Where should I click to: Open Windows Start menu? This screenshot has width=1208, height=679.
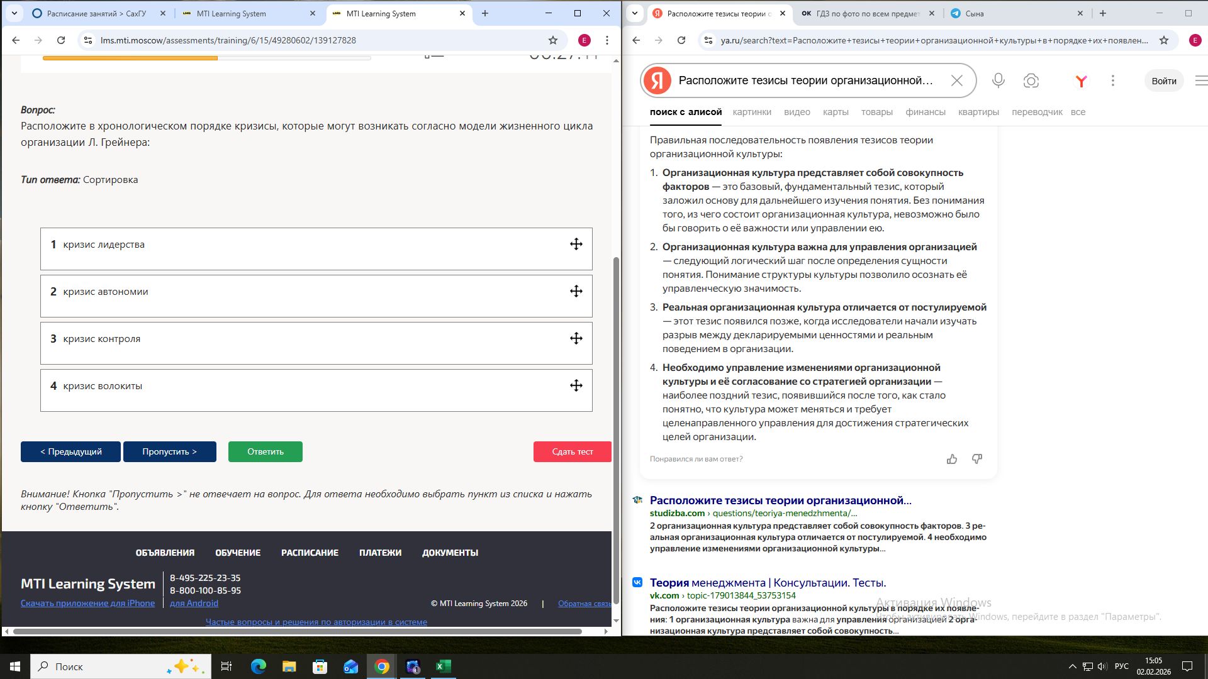[15, 666]
